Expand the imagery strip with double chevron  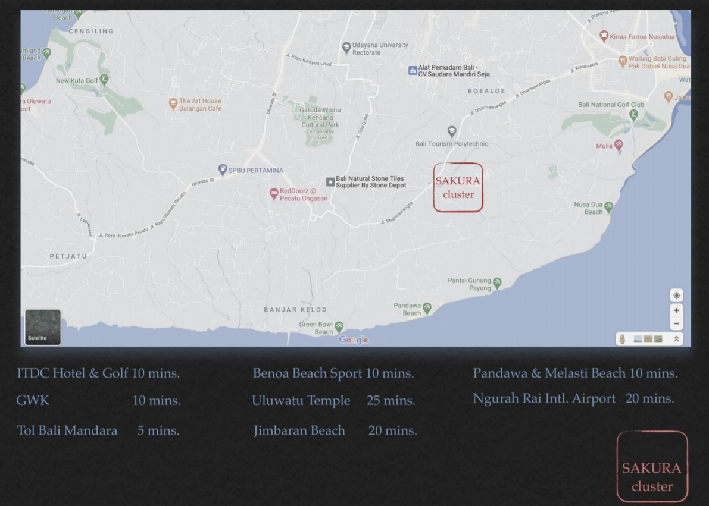click(676, 339)
